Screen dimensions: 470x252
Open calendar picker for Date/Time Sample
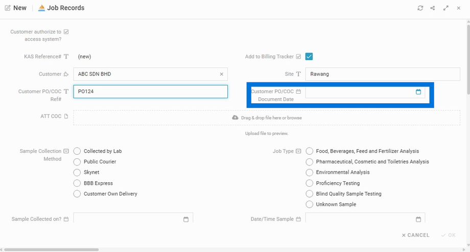pyautogui.click(x=418, y=219)
